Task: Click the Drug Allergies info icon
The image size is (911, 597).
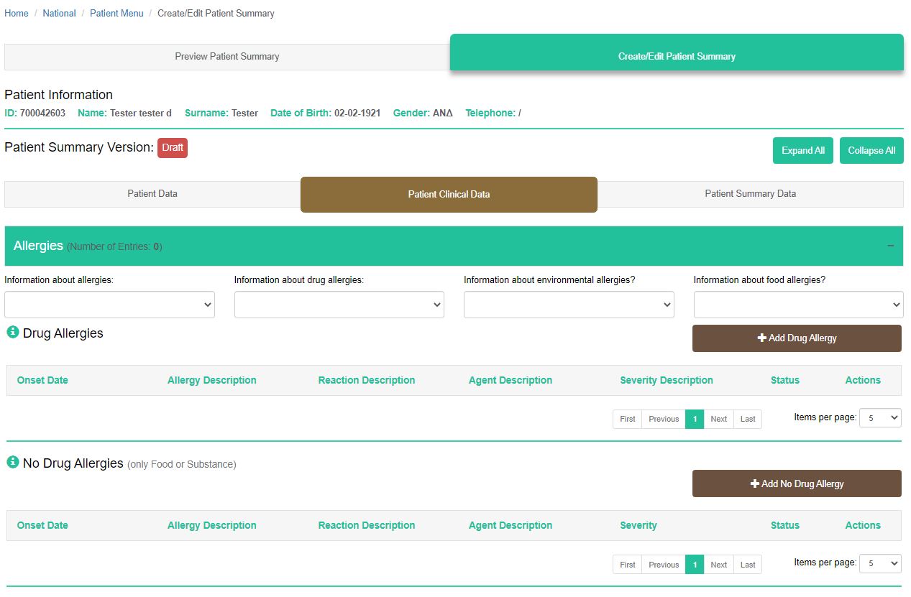Action: point(12,333)
